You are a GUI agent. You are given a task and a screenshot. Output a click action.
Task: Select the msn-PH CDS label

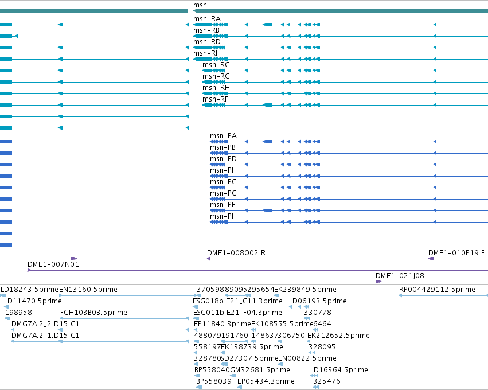[x=223, y=217]
